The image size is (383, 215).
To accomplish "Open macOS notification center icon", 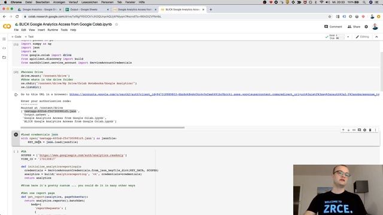I will click(377, 2).
